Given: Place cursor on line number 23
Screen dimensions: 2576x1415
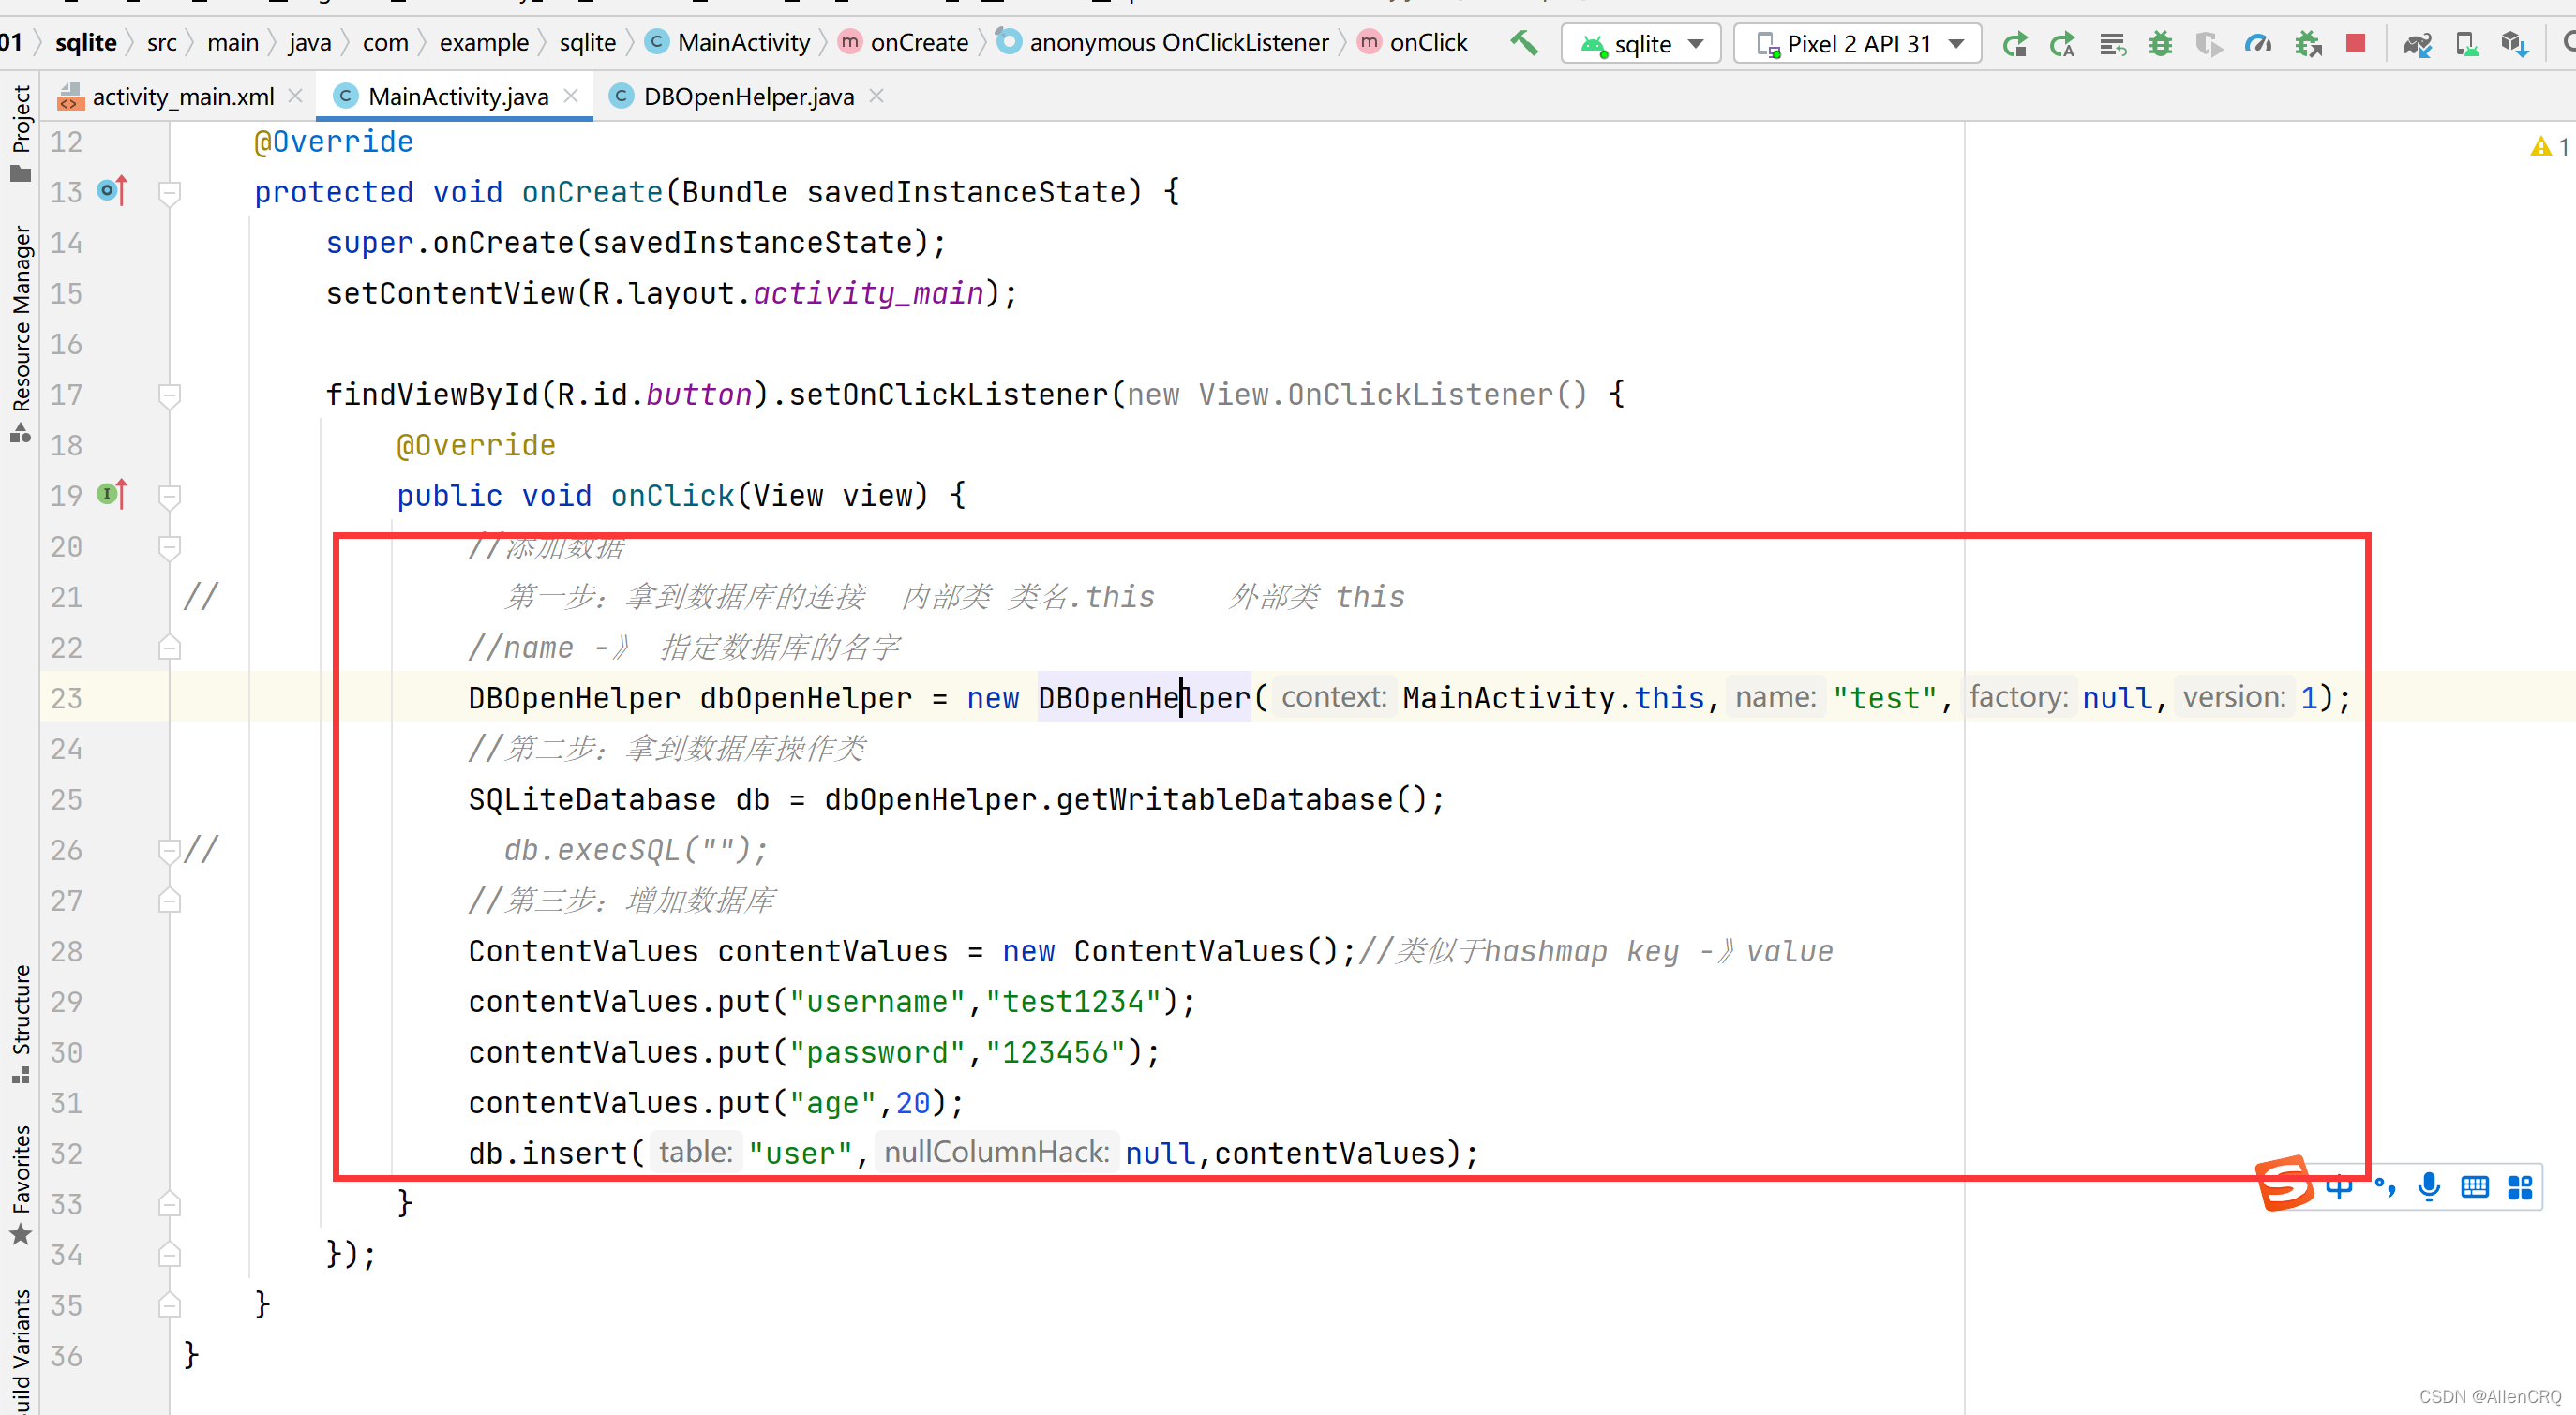Looking at the screenshot, I should pyautogui.click(x=66, y=698).
